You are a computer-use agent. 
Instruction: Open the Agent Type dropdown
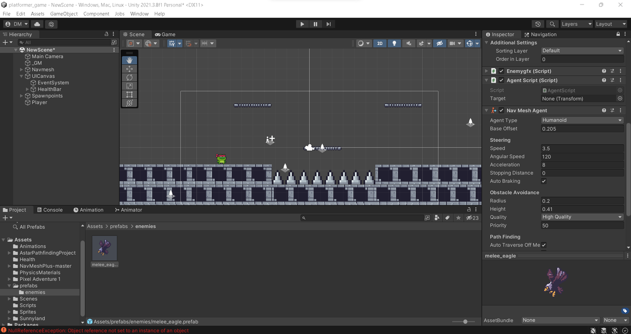pyautogui.click(x=582, y=120)
